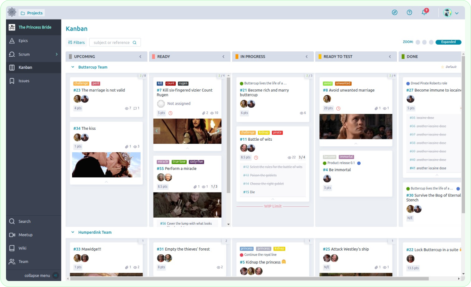Click the subject or reference search field
Viewport: 471px width, 287px height.
(113, 42)
